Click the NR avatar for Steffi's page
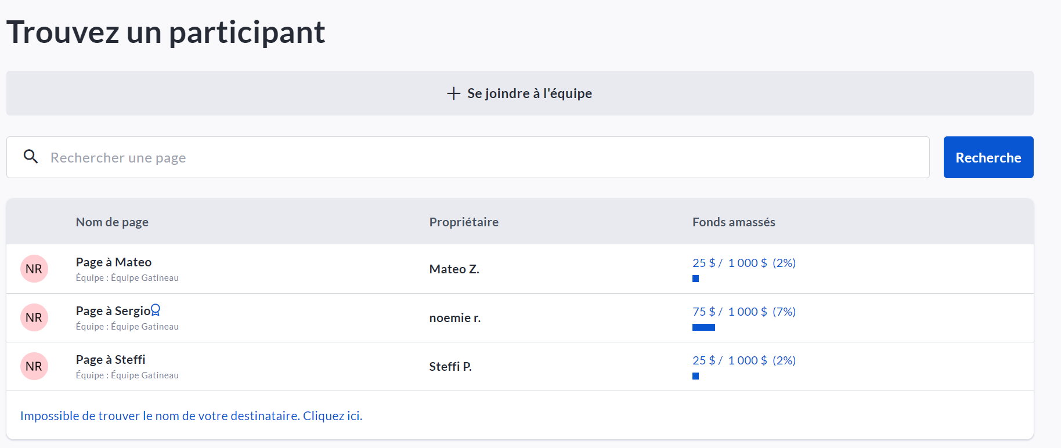Viewport: 1061px width, 448px height. [x=34, y=366]
